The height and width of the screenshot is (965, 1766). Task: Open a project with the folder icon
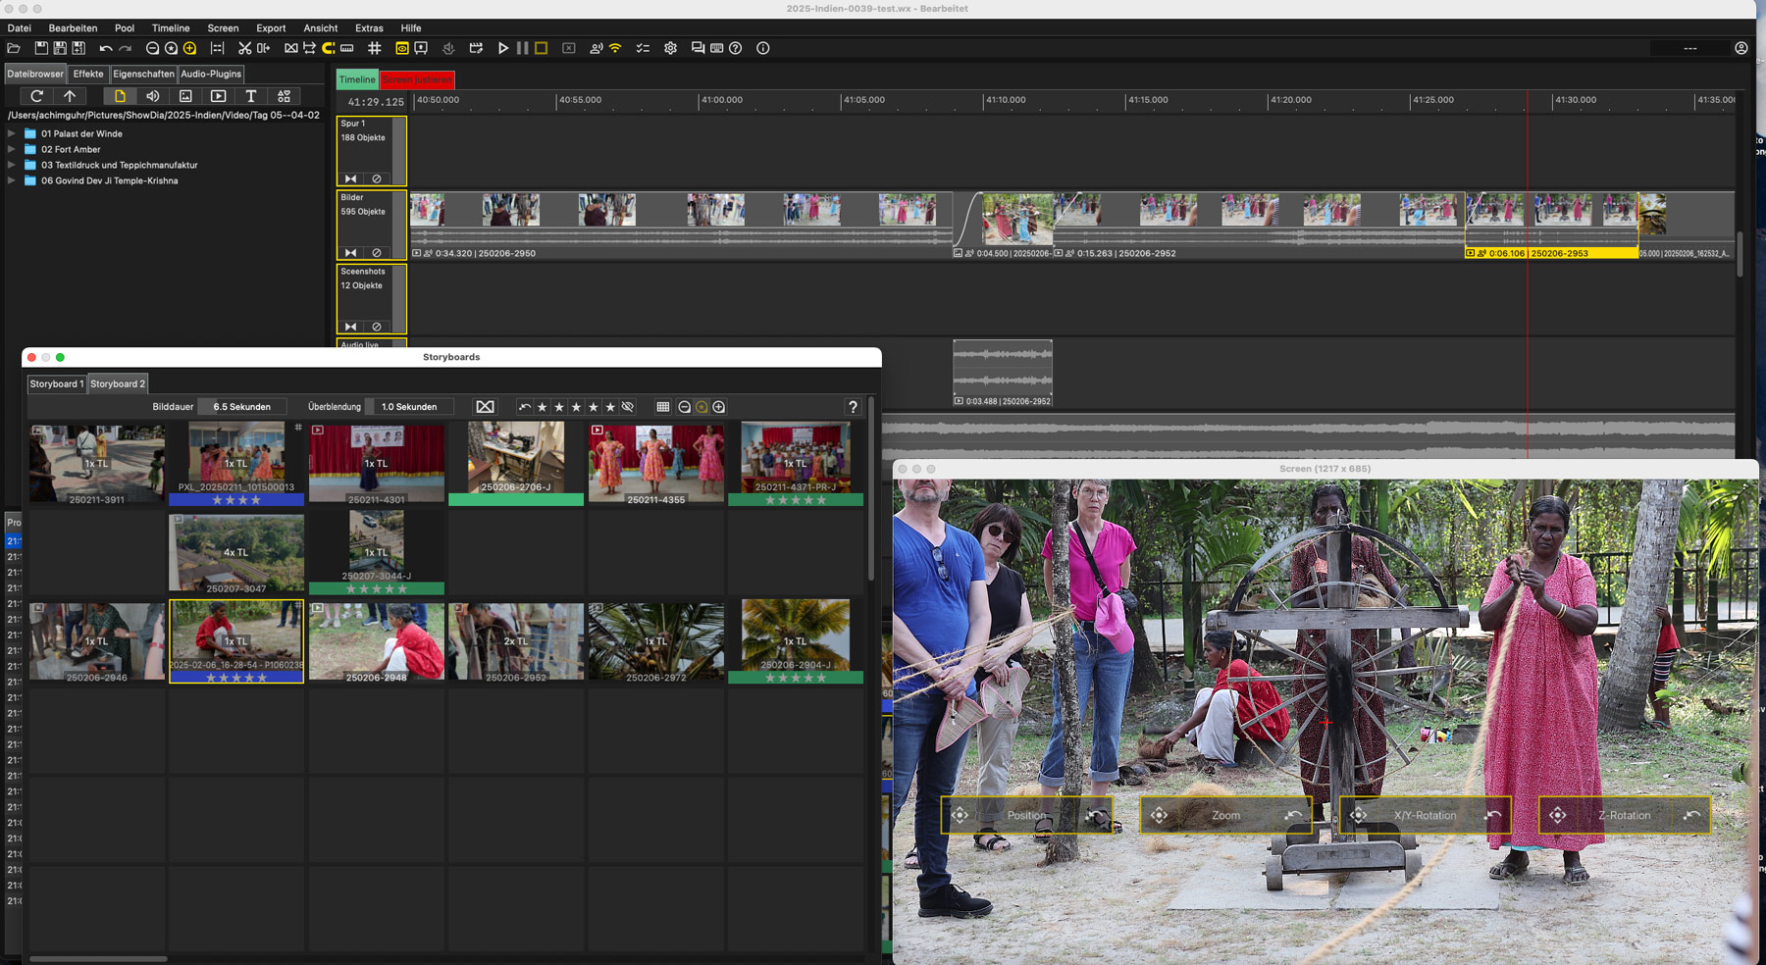tap(14, 48)
